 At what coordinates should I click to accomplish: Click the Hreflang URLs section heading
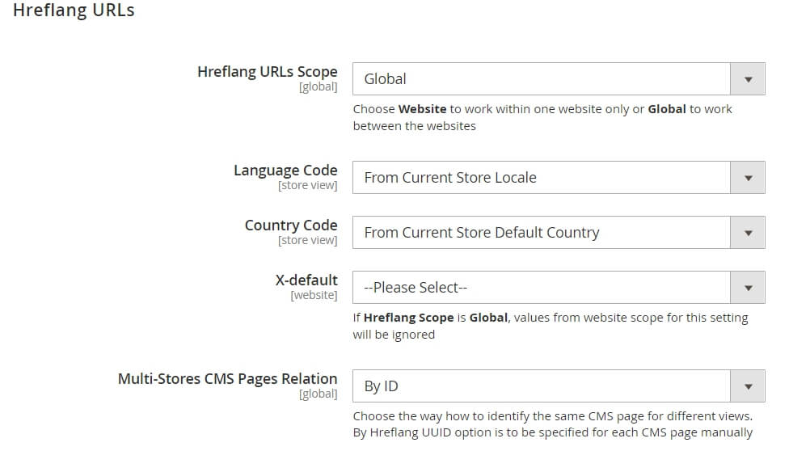(x=74, y=11)
